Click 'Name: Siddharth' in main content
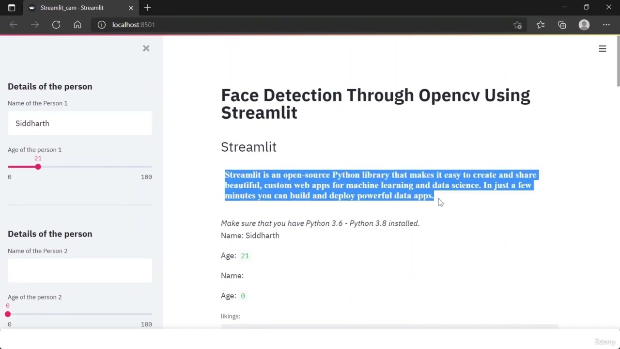620x349 pixels. (x=250, y=236)
